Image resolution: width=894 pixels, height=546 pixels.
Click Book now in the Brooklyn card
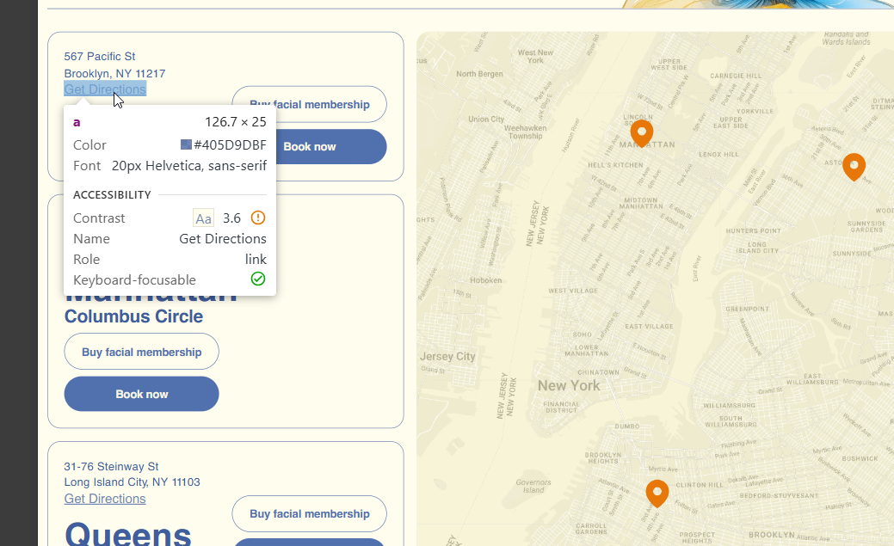point(309,146)
